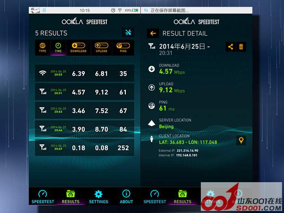The width and height of the screenshot is (284, 213).
Task: Open SPEEDTEST tab in left screen
Action: tap(43, 197)
